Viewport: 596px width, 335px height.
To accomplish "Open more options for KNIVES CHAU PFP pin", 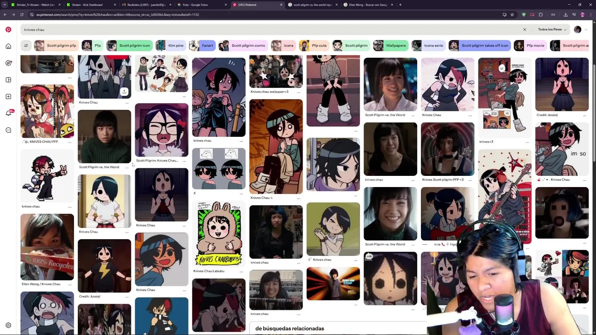I will pos(70,142).
